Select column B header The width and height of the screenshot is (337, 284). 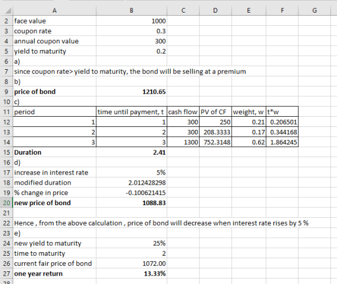click(x=132, y=10)
